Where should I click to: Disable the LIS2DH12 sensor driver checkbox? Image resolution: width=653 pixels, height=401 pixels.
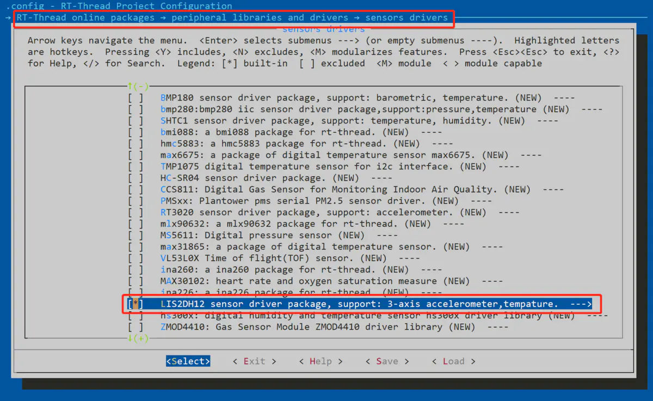tap(135, 304)
